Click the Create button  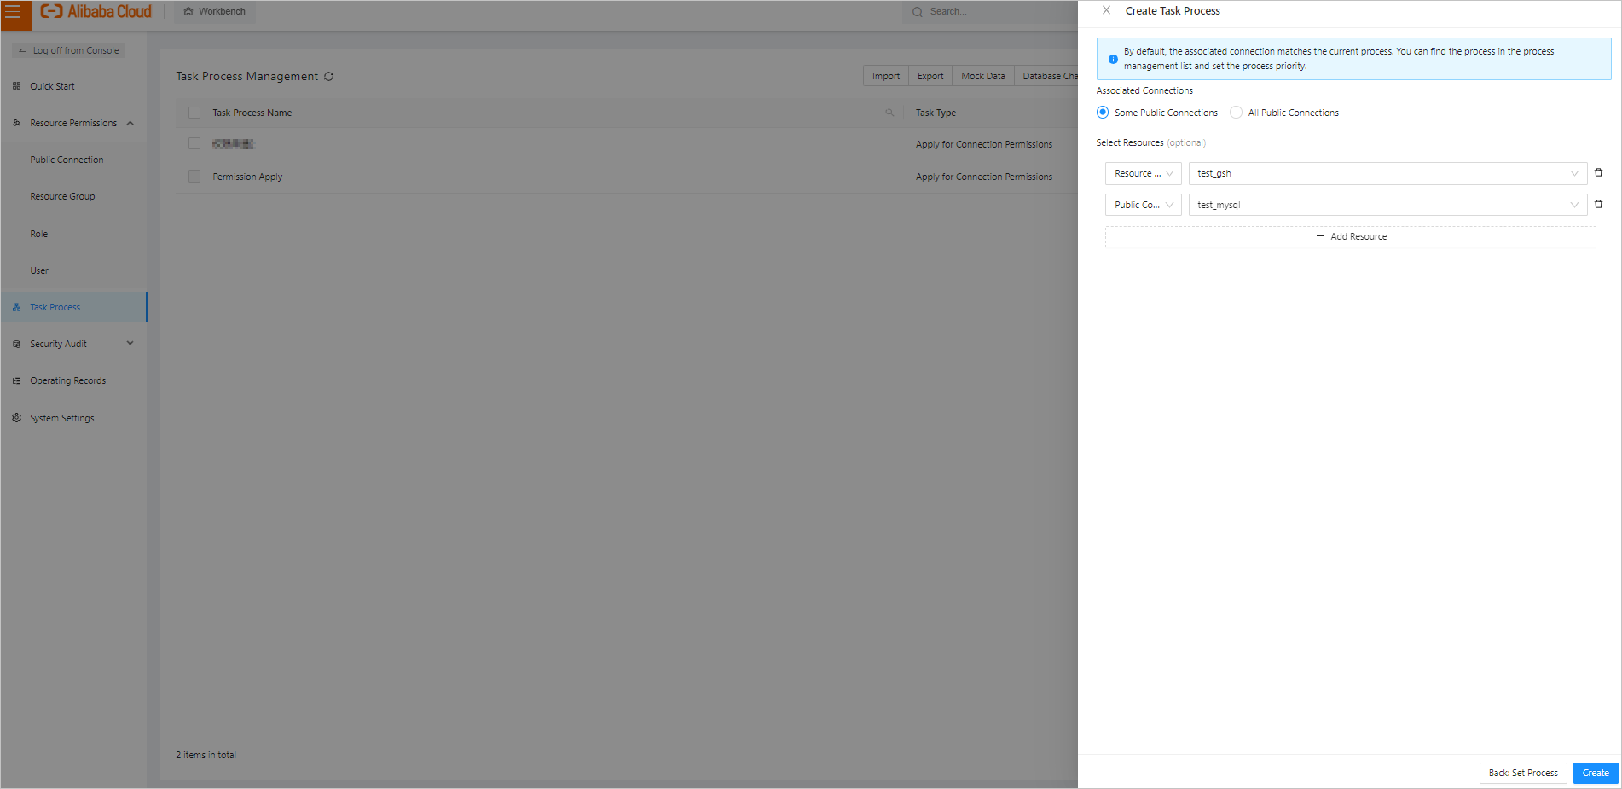pyautogui.click(x=1596, y=773)
